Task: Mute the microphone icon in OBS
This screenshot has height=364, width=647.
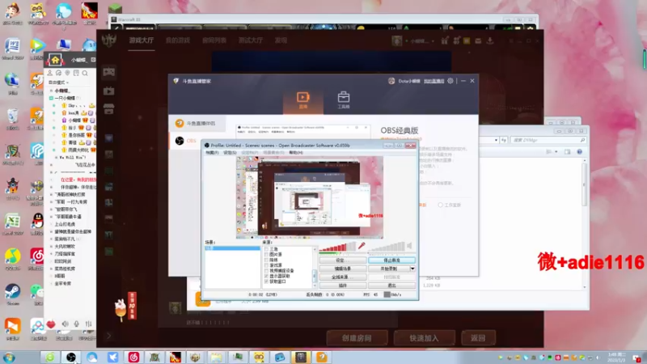Action: click(x=362, y=246)
